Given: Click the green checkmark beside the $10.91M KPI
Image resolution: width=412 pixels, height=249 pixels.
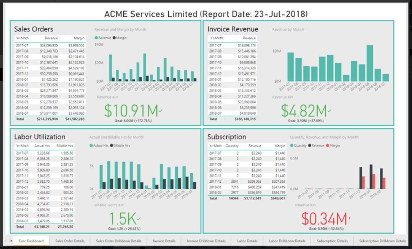Looking at the screenshot, I should point(160,111).
